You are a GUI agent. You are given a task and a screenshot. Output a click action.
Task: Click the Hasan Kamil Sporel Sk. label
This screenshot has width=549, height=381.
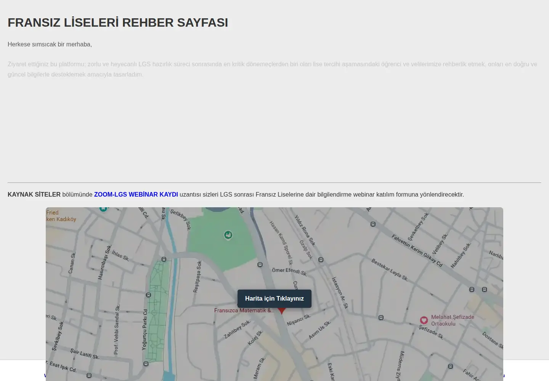pyautogui.click(x=281, y=243)
